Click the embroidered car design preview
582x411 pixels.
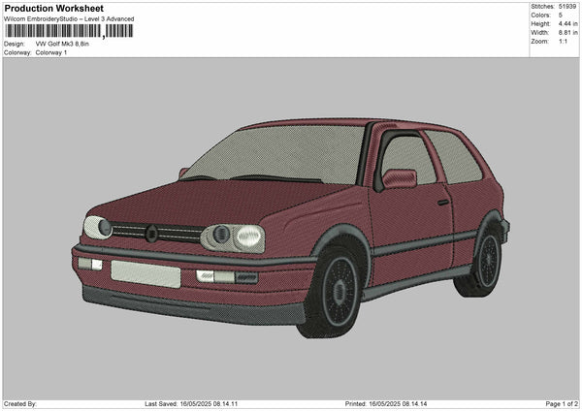click(291, 228)
